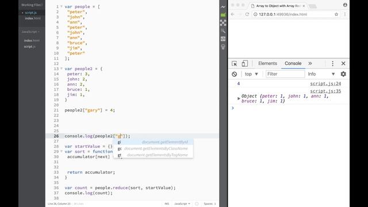Click the magic wand beautify icon
This screenshot has width=368, height=207.
click(x=223, y=30)
